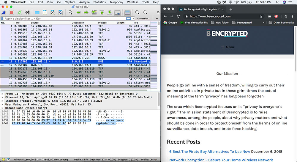Click the expert info circle in status bar
Viewport: 297px width, 162px height.
3,160
